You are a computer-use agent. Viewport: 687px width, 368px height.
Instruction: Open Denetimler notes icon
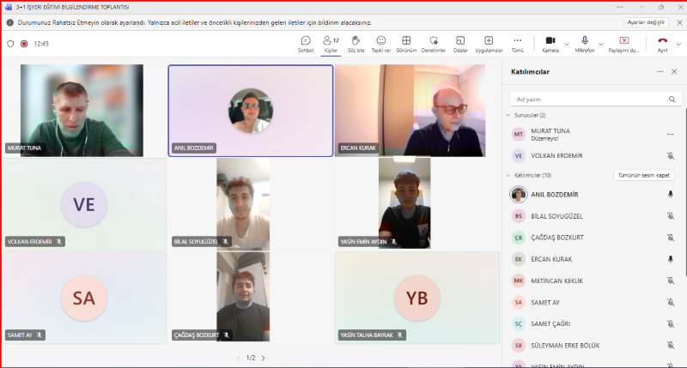pos(434,43)
